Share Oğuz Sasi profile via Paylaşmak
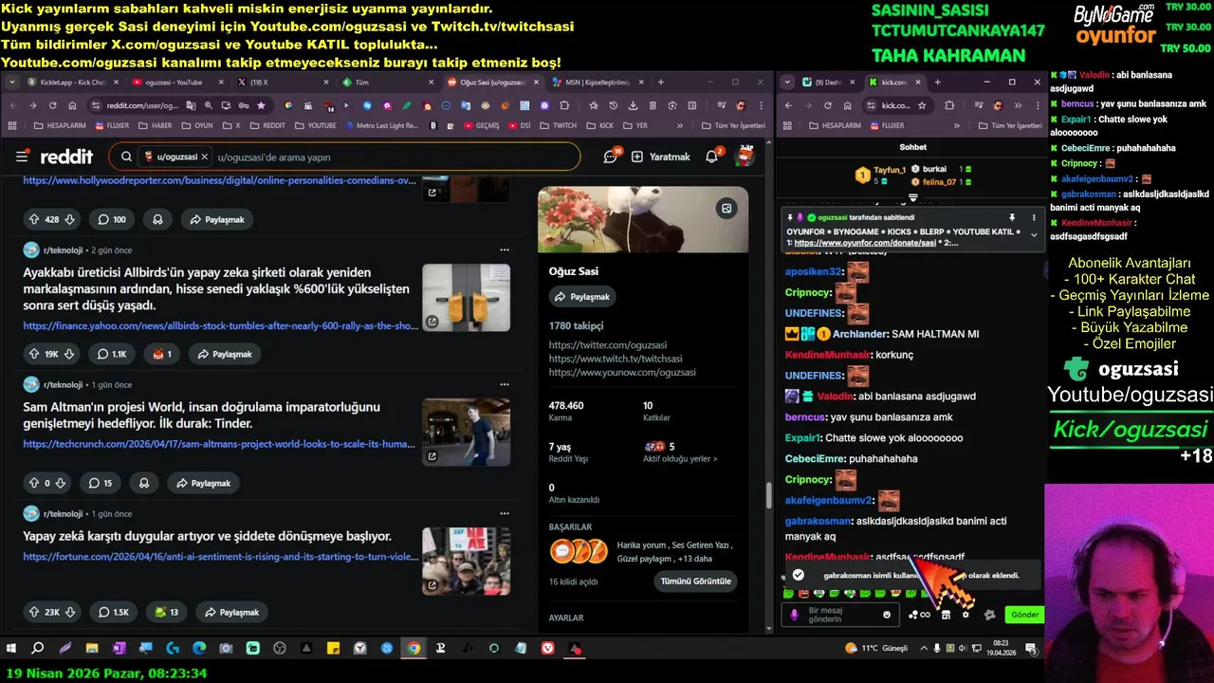 (x=582, y=297)
